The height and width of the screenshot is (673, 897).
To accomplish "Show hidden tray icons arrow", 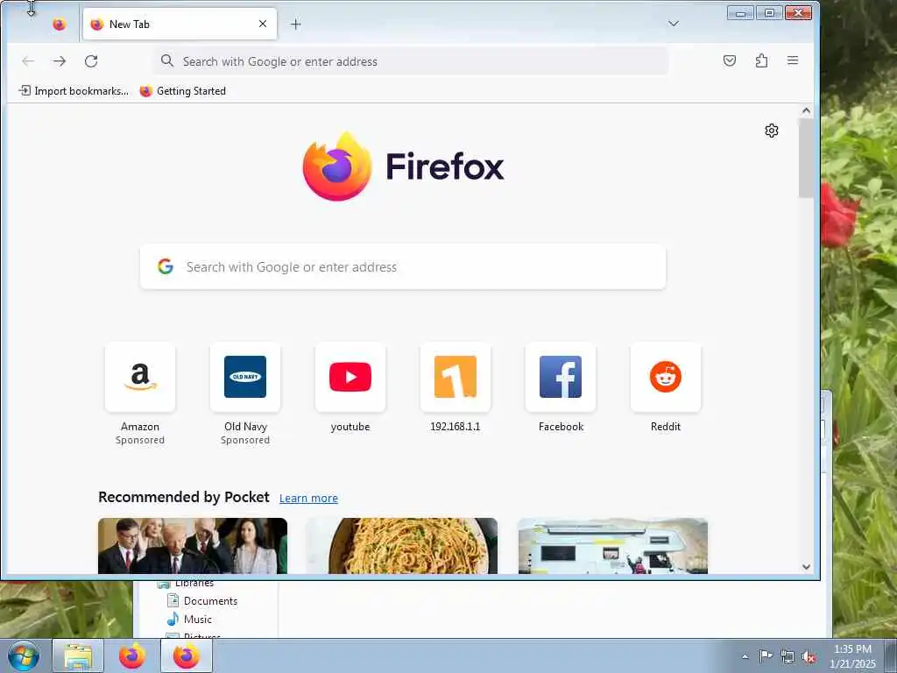I will pos(745,656).
